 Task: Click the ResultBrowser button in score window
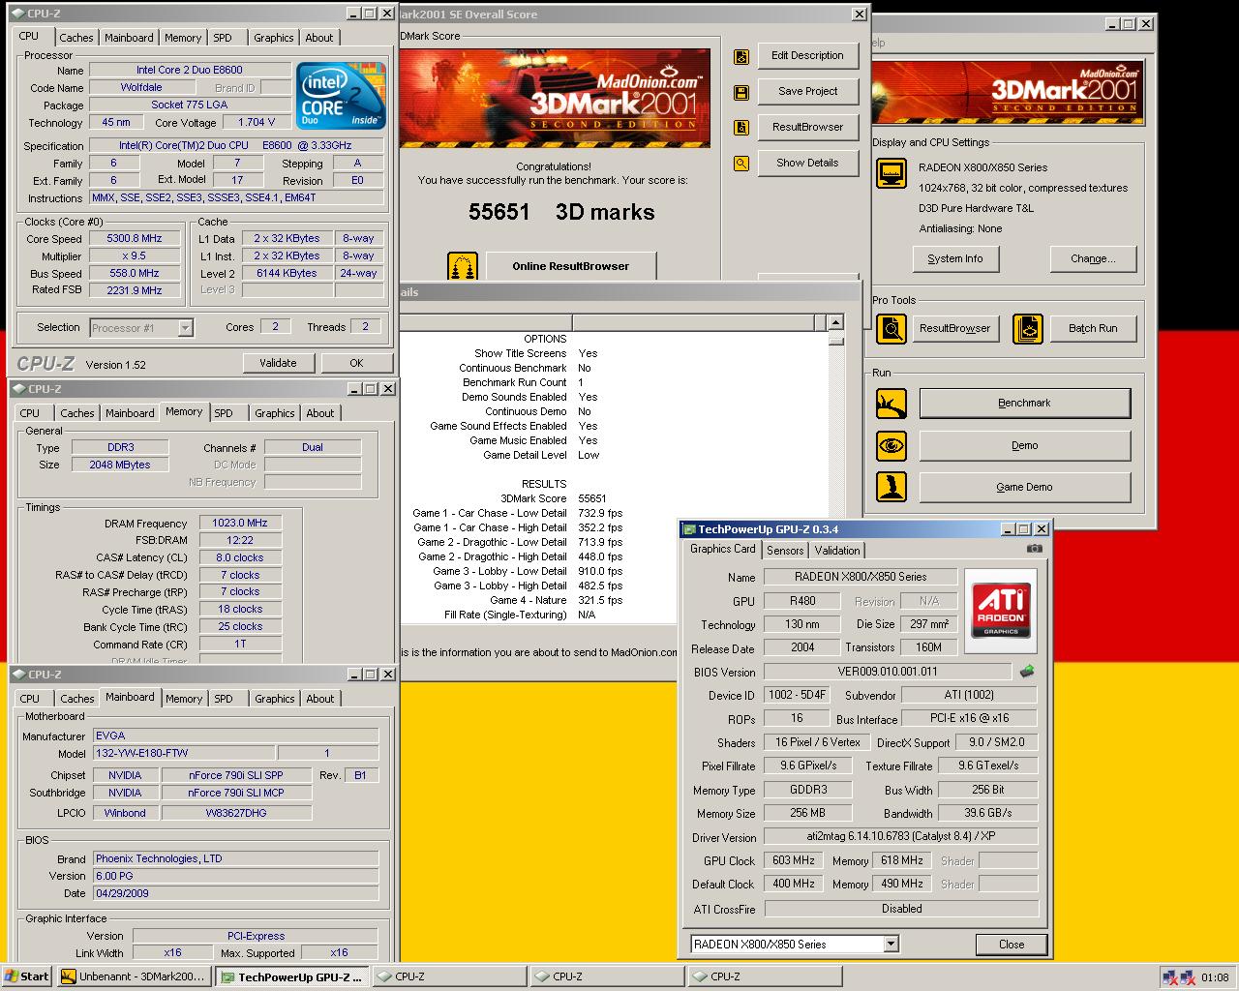807,128
